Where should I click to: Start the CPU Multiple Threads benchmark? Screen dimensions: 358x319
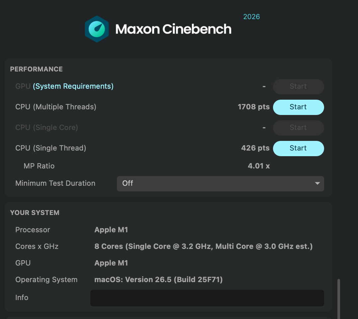click(x=298, y=107)
